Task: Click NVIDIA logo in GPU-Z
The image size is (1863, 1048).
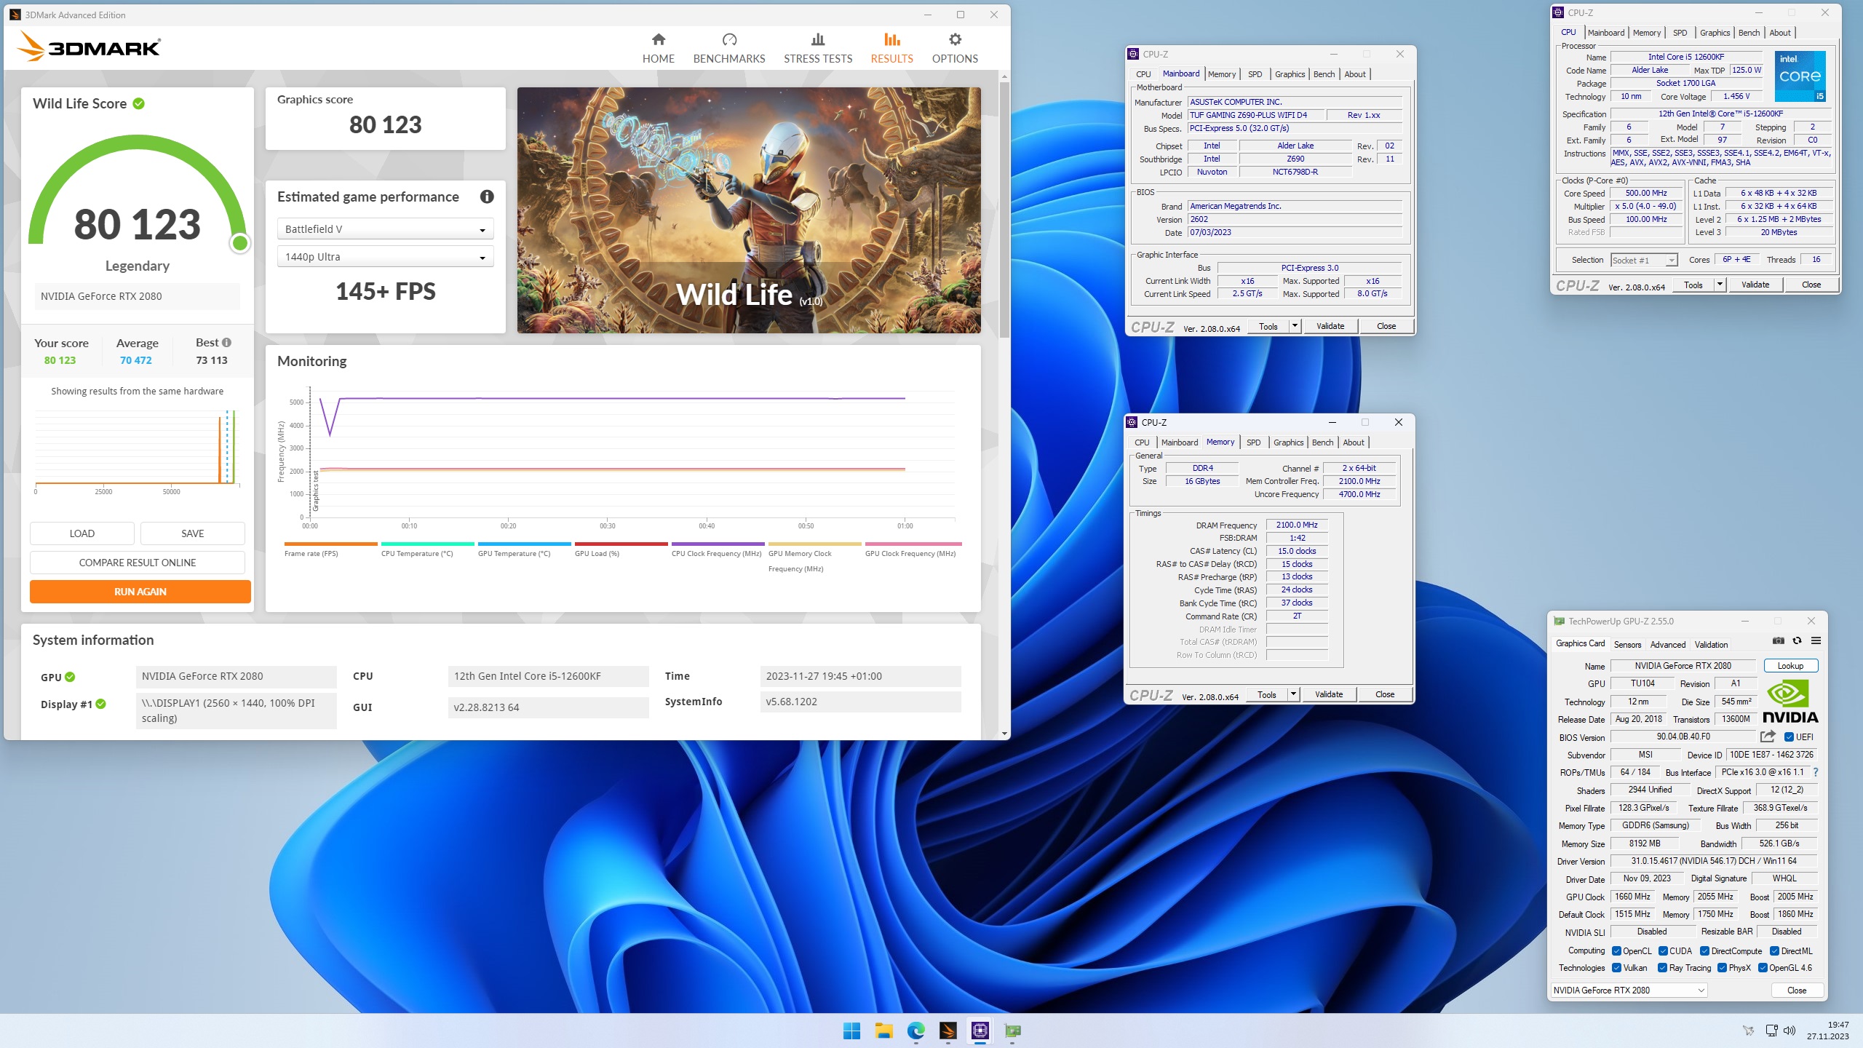Action: tap(1790, 702)
